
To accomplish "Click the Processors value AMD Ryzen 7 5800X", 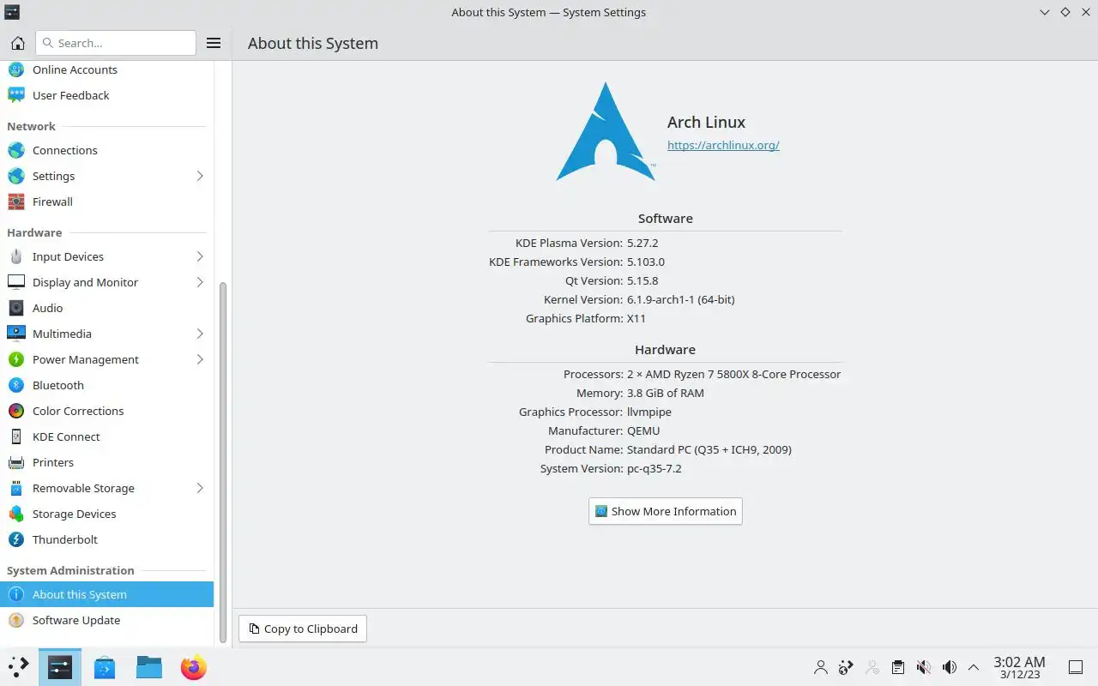I will point(733,374).
